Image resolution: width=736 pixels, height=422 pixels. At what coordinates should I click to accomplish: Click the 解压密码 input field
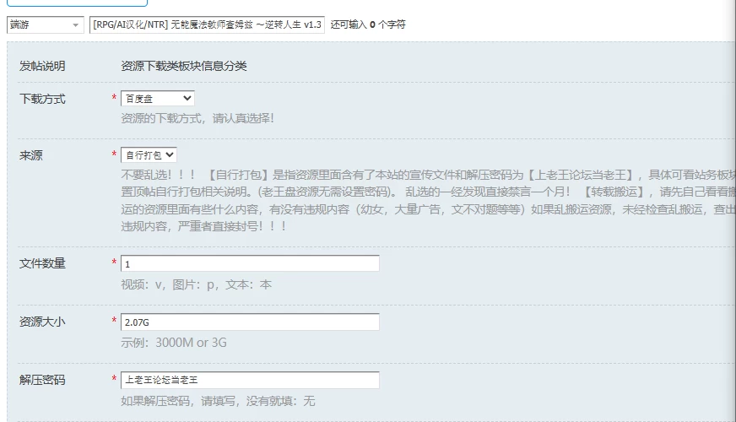[250, 381]
